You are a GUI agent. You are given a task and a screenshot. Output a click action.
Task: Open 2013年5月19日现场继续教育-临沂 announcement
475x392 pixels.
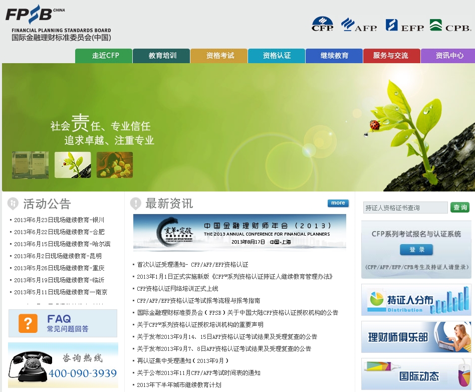(59, 280)
